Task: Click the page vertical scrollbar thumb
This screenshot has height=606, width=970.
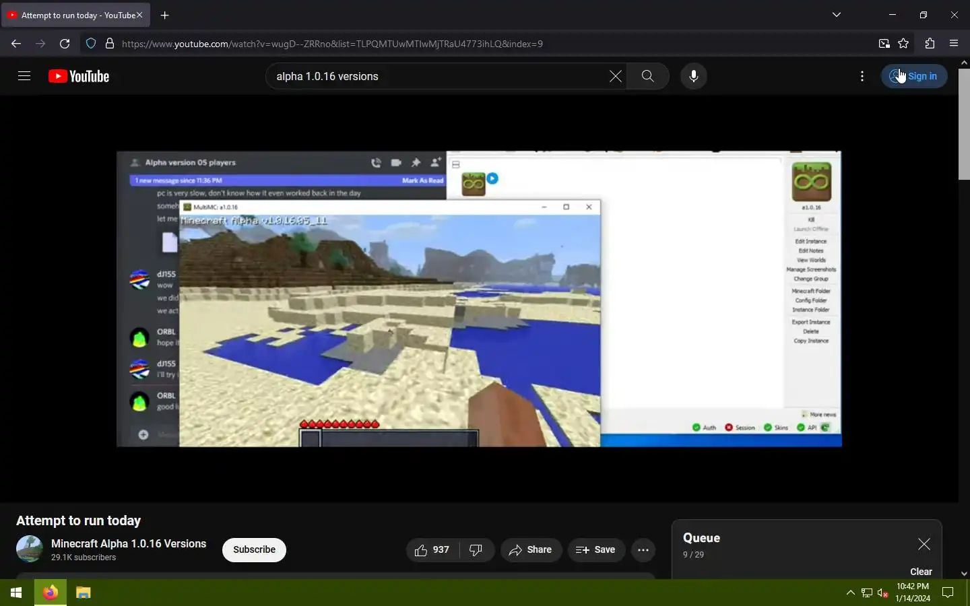Action: 964,123
